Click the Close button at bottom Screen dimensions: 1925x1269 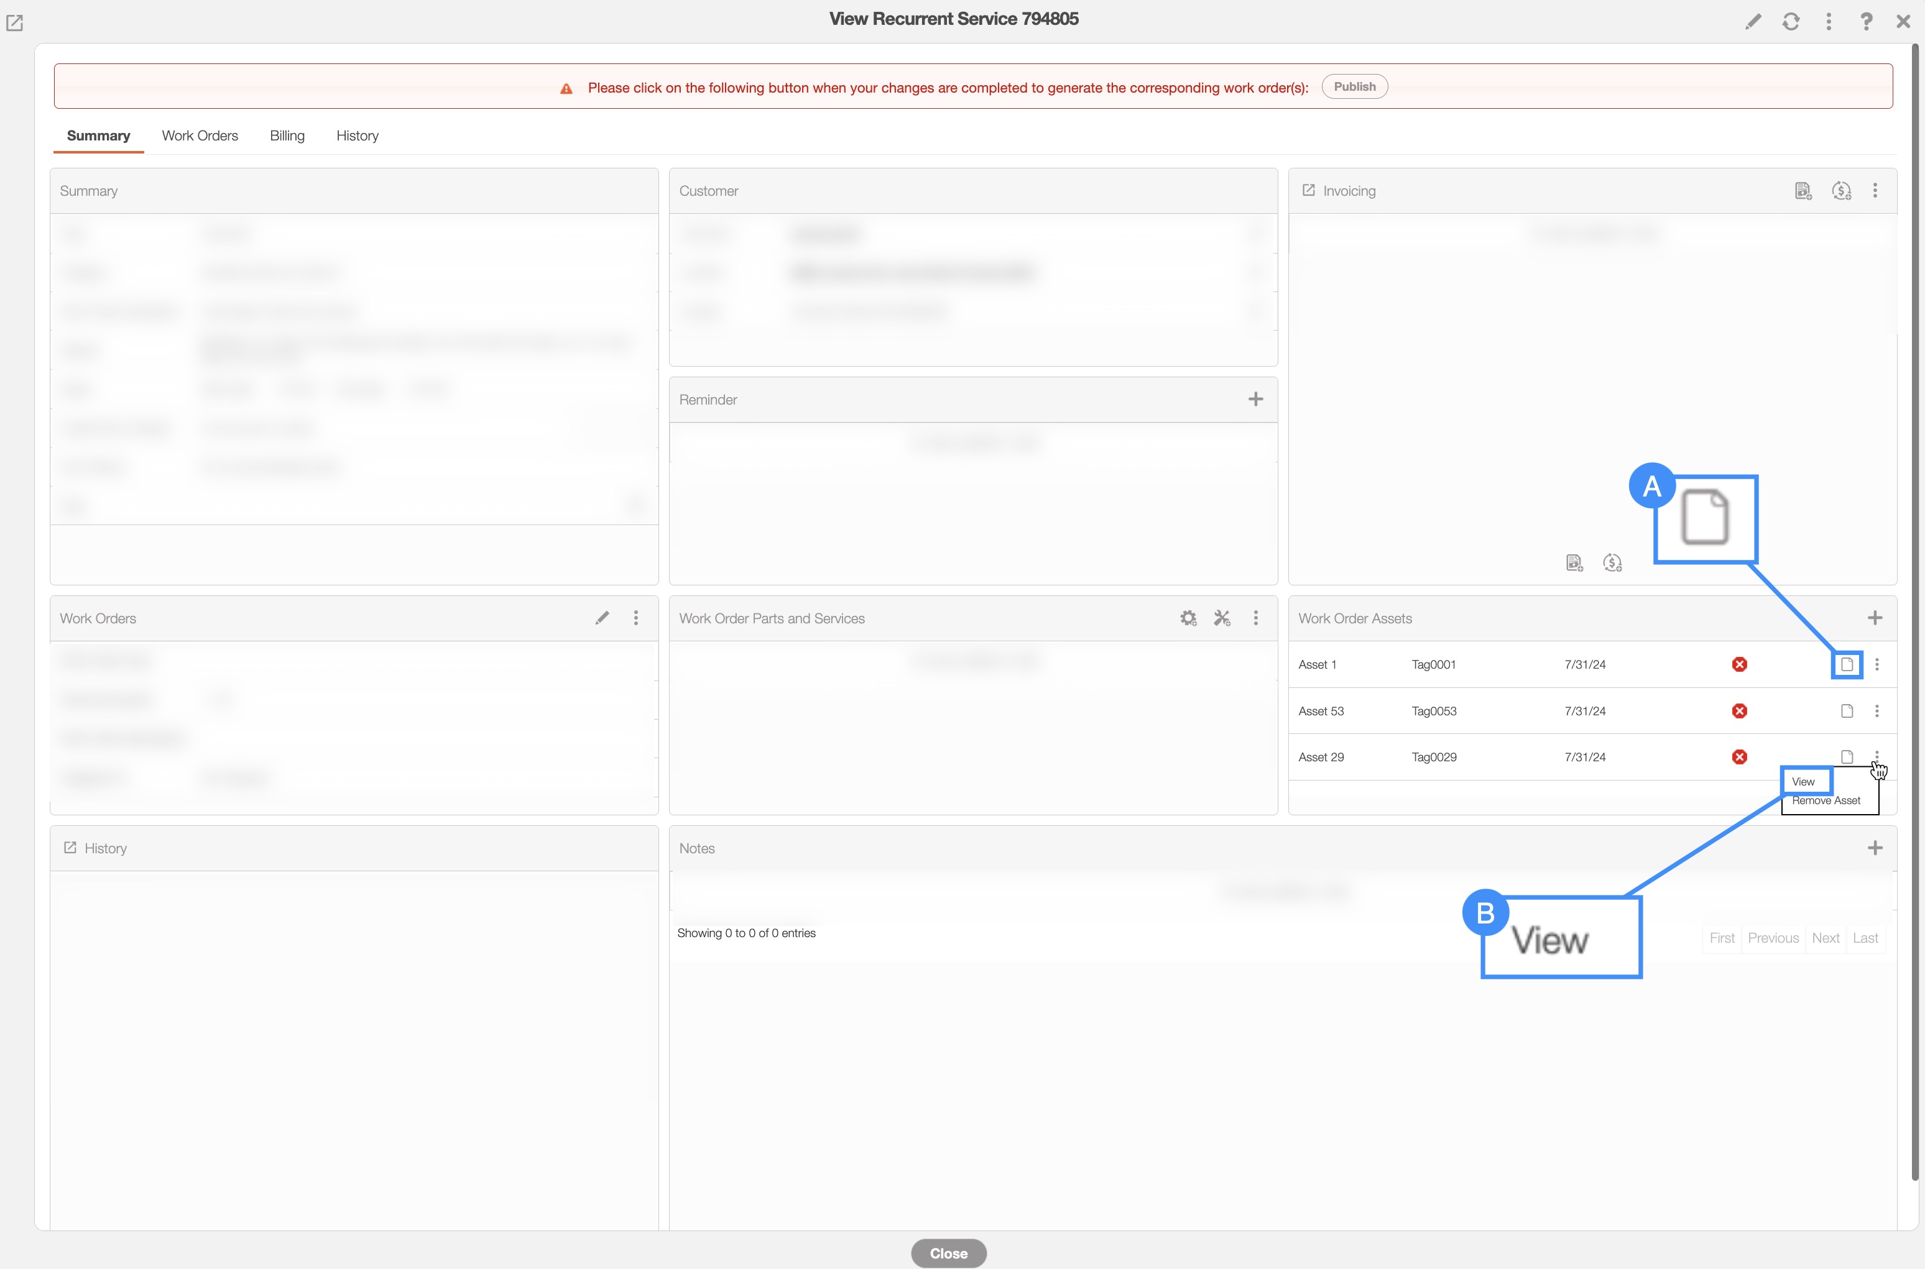[x=948, y=1253]
